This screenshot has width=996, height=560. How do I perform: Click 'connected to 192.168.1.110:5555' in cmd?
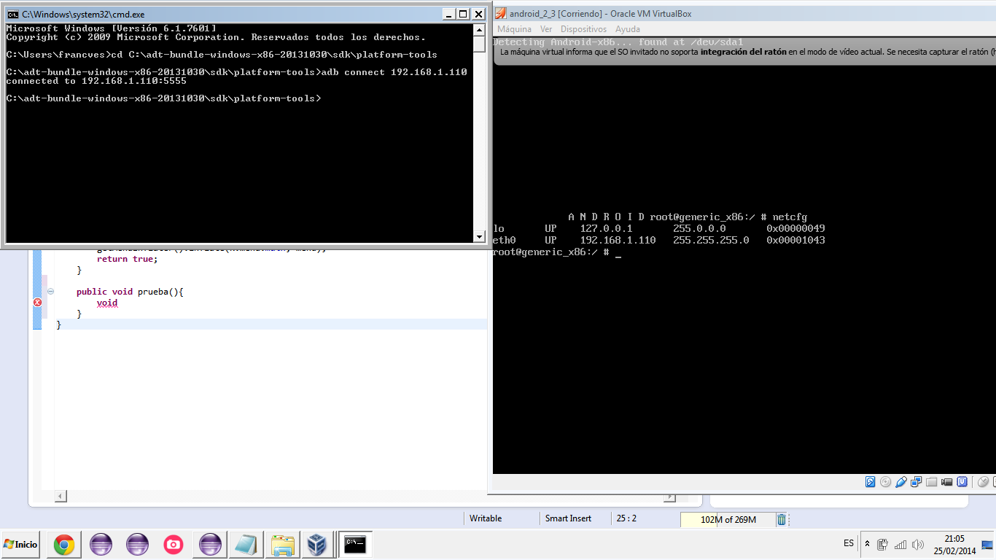(96, 81)
